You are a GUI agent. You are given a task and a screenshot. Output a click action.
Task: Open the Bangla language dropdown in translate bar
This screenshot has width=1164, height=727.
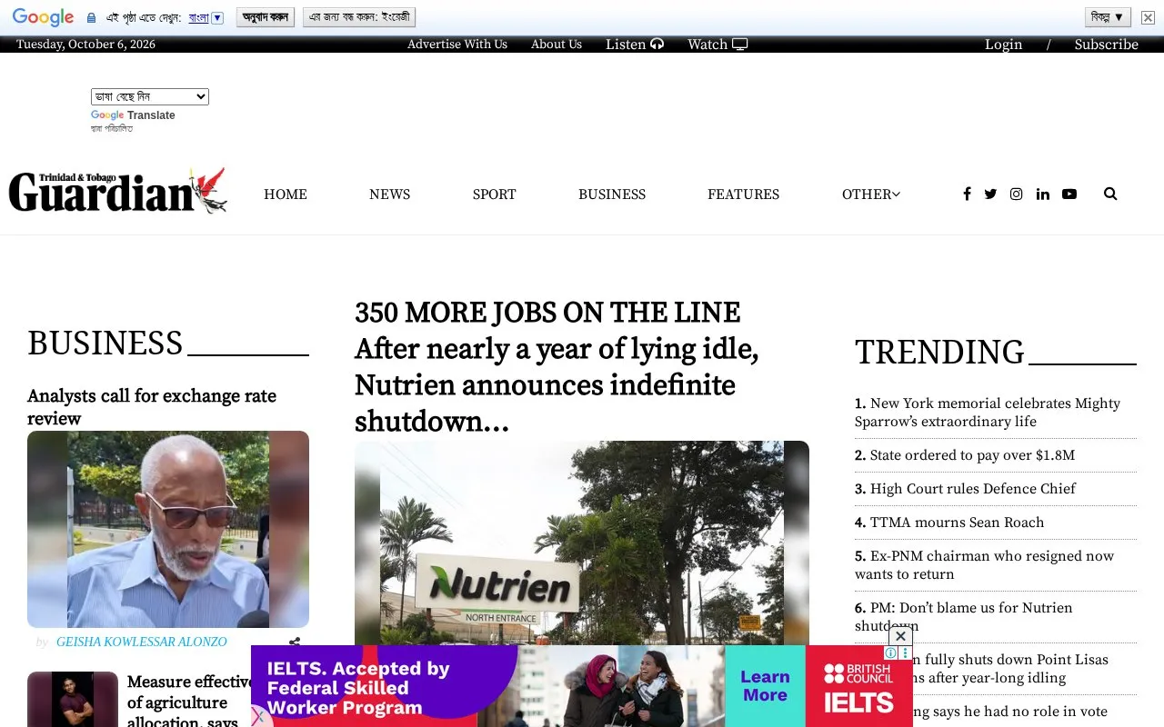206,17
